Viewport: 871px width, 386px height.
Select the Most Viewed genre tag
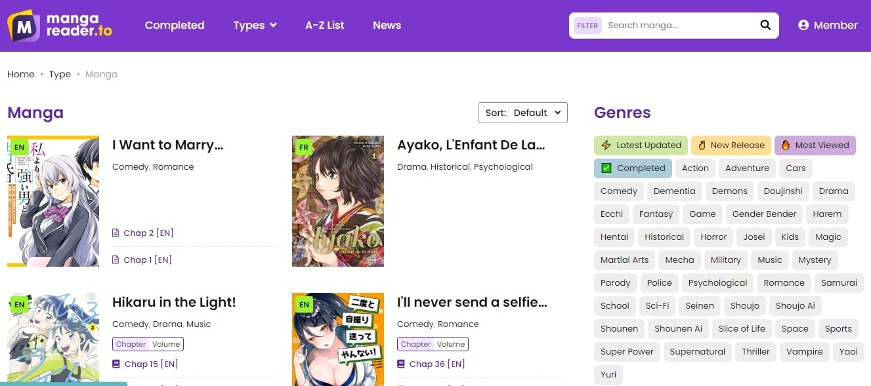(815, 145)
